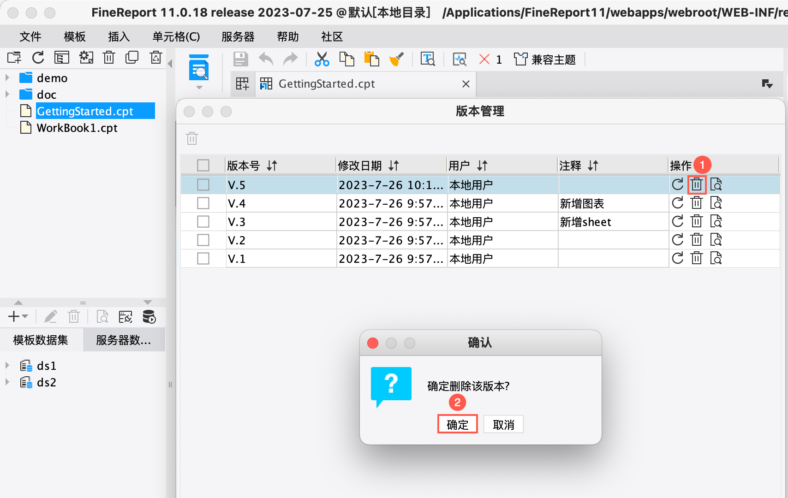788x498 pixels.
Task: Open the error check icon with red X
Action: [484, 59]
